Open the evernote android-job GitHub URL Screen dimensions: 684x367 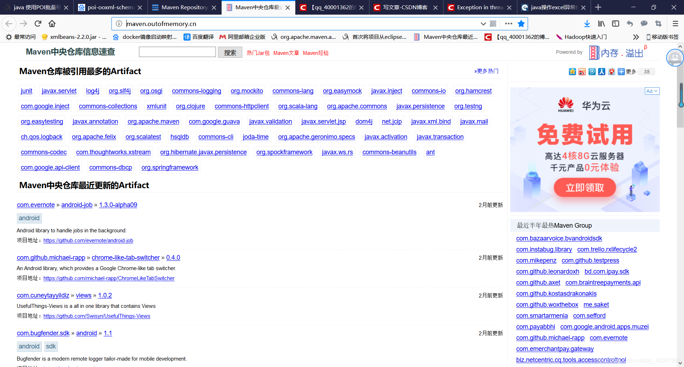point(88,241)
